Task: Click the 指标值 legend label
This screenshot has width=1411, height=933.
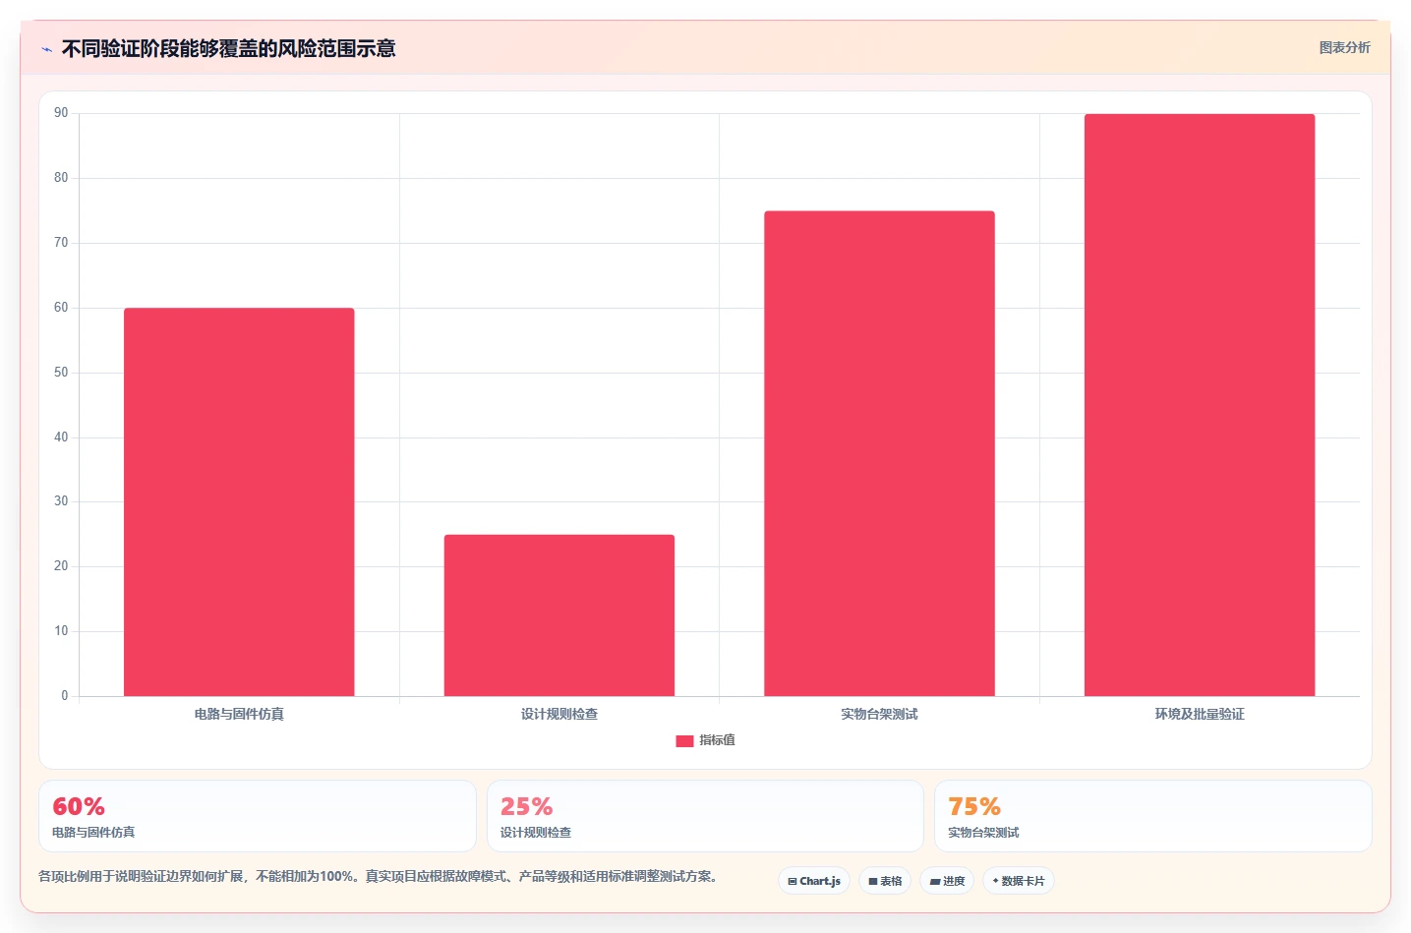Action: [x=717, y=740]
